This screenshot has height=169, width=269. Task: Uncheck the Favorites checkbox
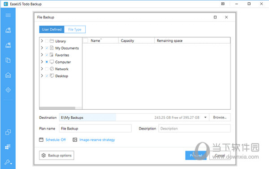point(47,55)
